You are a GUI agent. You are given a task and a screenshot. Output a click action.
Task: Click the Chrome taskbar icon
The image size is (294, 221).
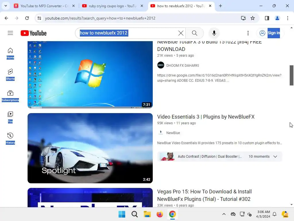173,214
